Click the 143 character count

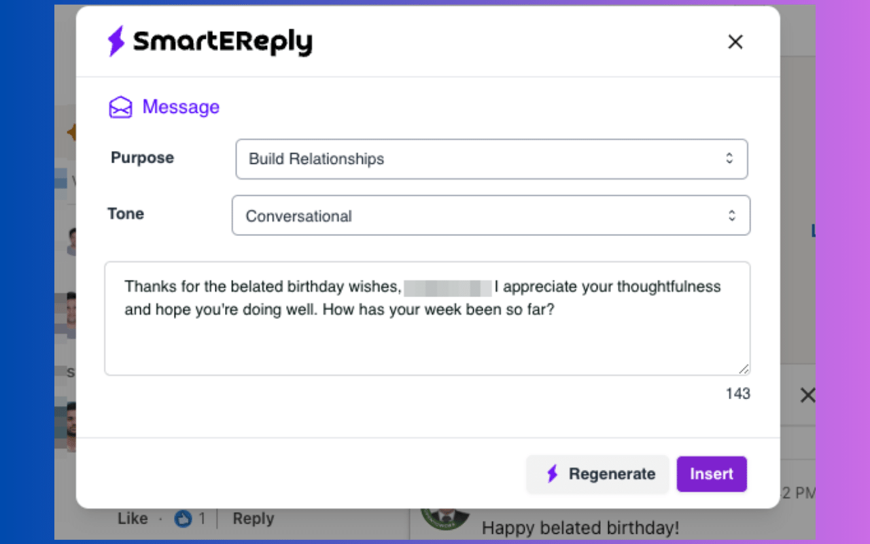tap(737, 394)
